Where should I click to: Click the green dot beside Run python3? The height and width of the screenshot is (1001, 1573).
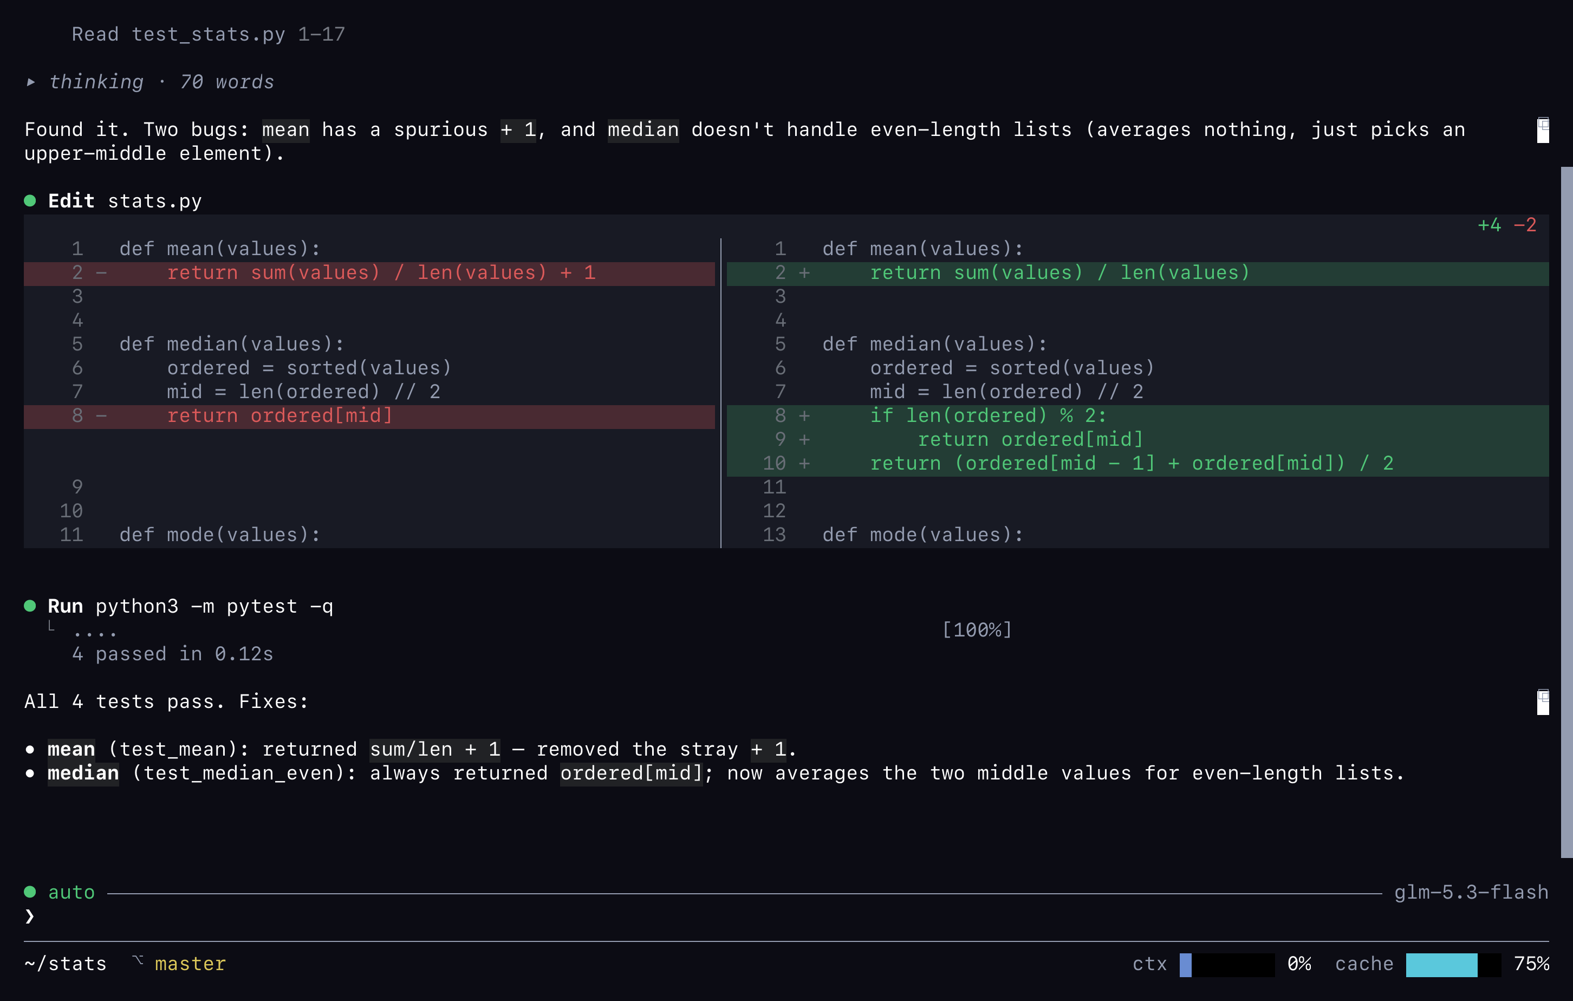click(x=30, y=606)
